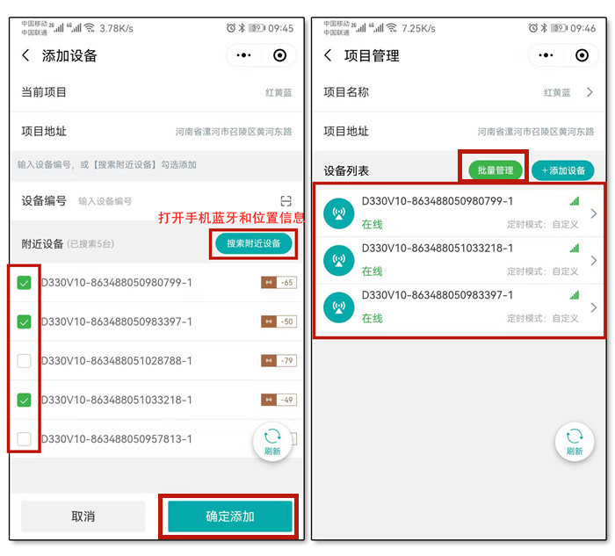Click back arrow on 添加设备 screen
Screen dimensions: 615x556
[25, 56]
